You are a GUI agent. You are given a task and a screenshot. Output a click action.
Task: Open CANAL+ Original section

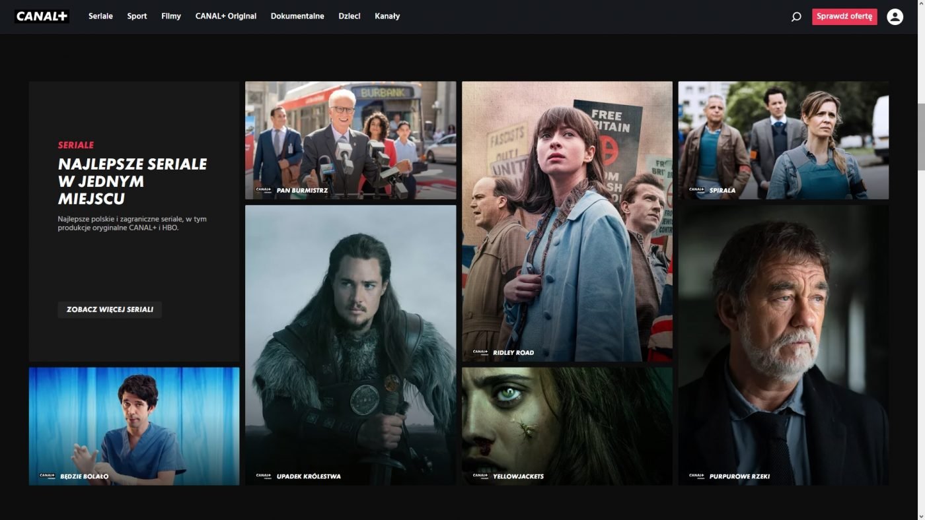226,16
